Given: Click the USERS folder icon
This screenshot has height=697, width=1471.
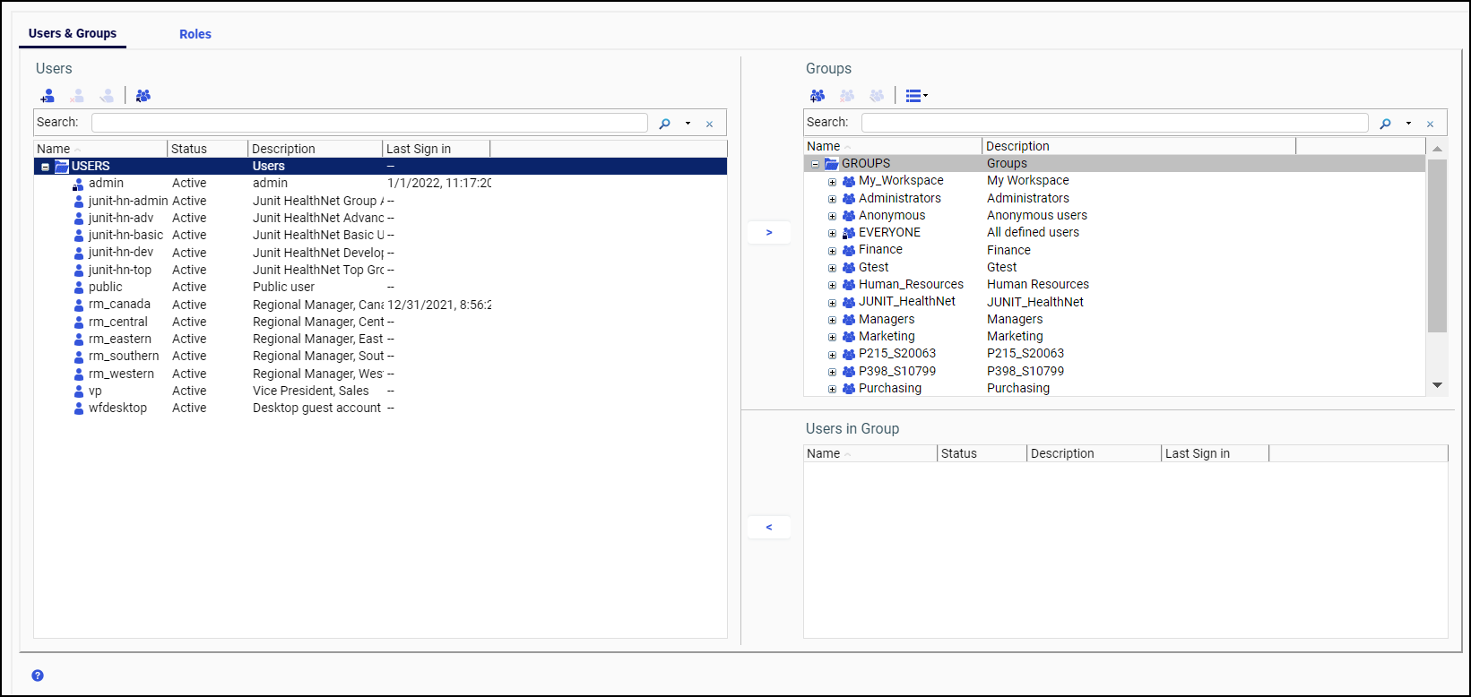Looking at the screenshot, I should (x=62, y=166).
